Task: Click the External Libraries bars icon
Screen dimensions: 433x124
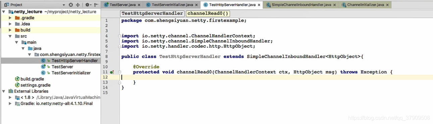Action: pyautogui.click(x=10, y=91)
